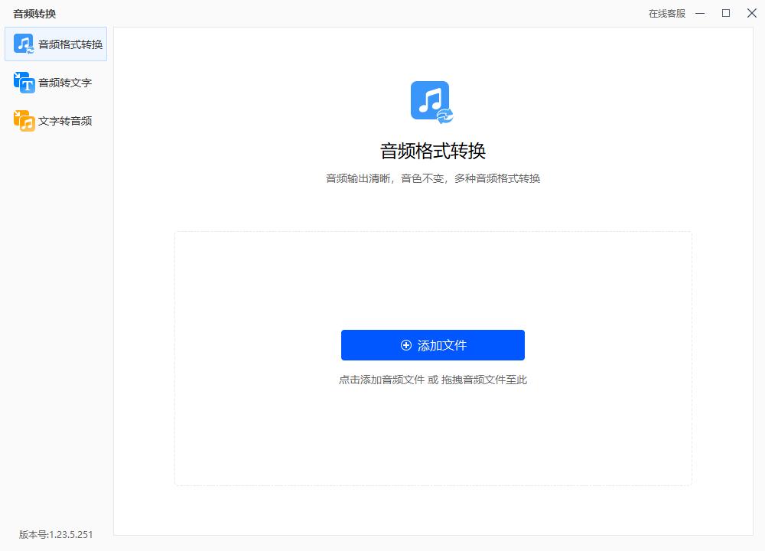Click the 音频格式转换 heading text
The image size is (765, 551).
(x=433, y=151)
